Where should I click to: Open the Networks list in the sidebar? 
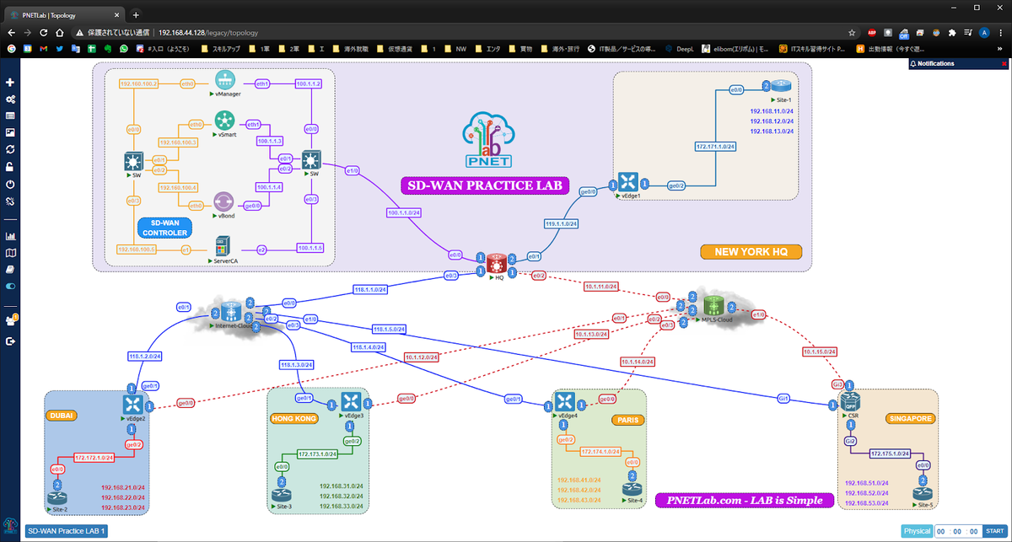coord(10,115)
